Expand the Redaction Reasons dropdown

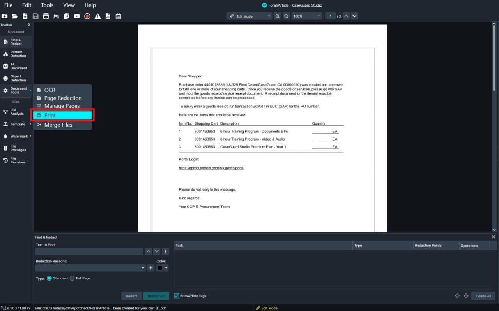pos(90,268)
